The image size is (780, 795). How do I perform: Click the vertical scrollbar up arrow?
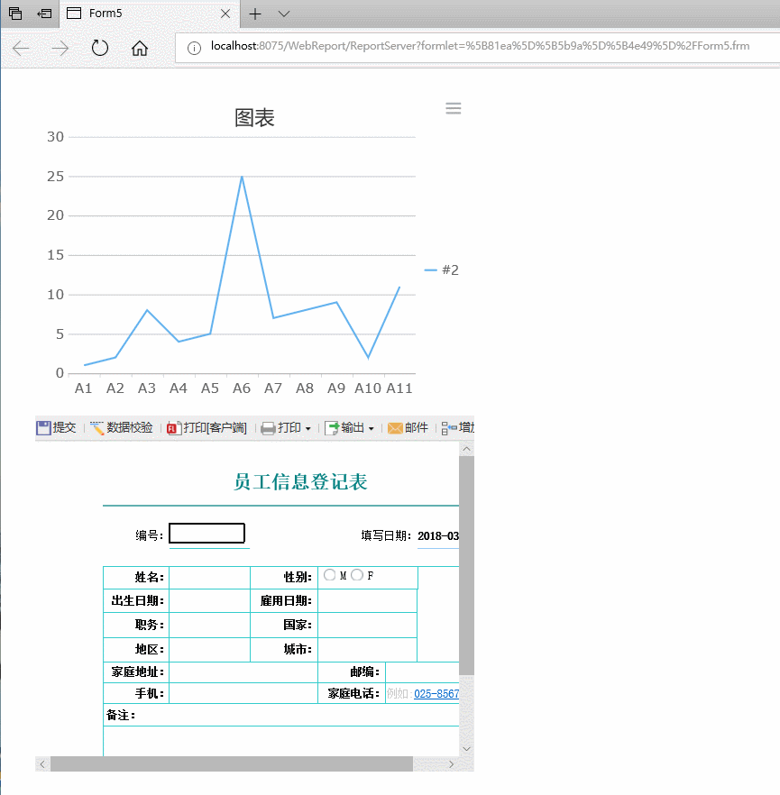tap(466, 449)
